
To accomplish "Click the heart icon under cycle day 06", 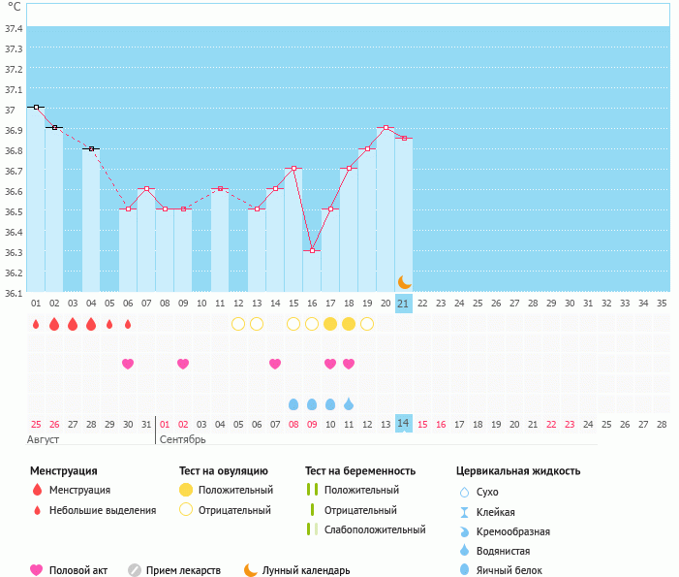I will [128, 364].
